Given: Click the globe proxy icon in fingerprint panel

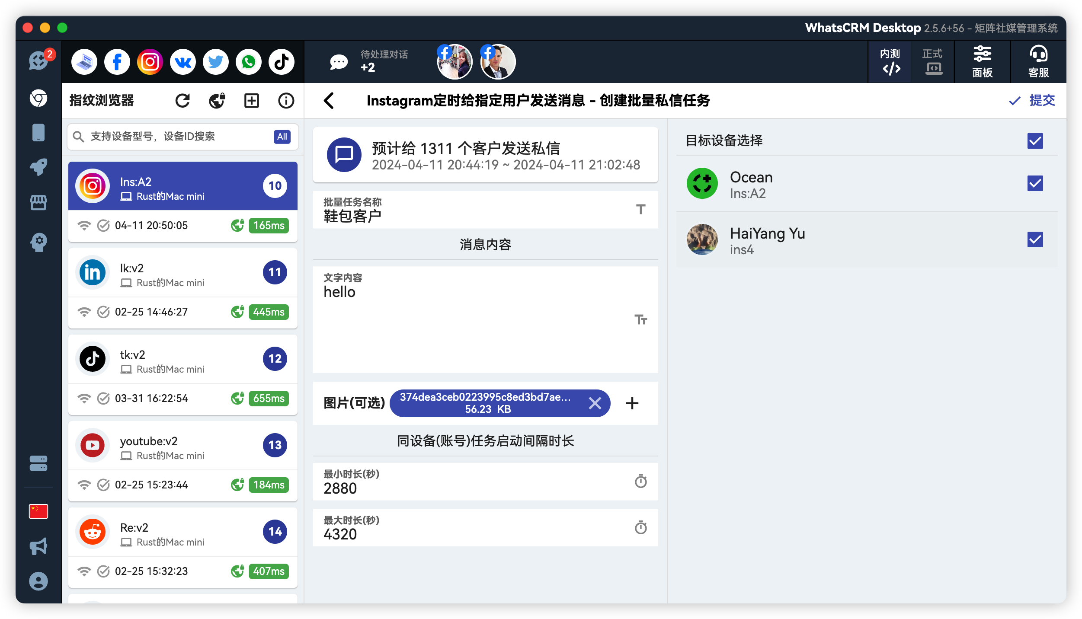Looking at the screenshot, I should (216, 100).
